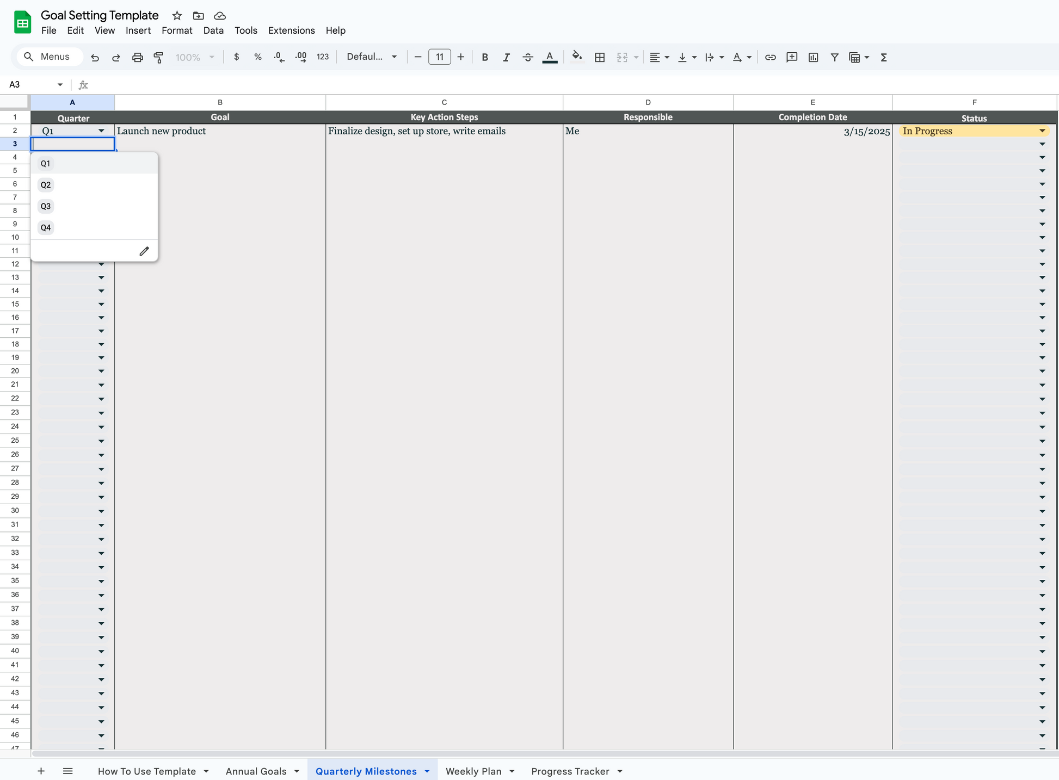Decrease font size with minus

point(418,57)
